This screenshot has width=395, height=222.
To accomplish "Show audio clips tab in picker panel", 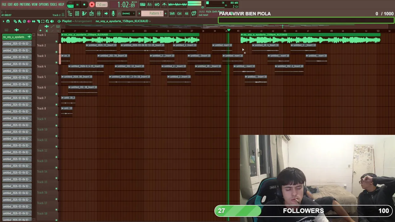I will (17, 30).
